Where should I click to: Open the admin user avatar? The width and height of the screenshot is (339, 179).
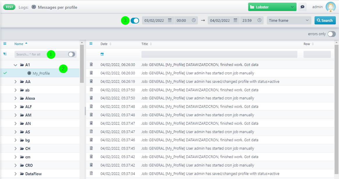tap(331, 7)
